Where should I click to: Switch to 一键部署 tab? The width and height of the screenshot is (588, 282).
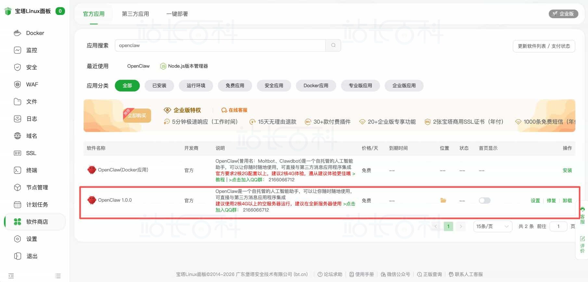177,14
